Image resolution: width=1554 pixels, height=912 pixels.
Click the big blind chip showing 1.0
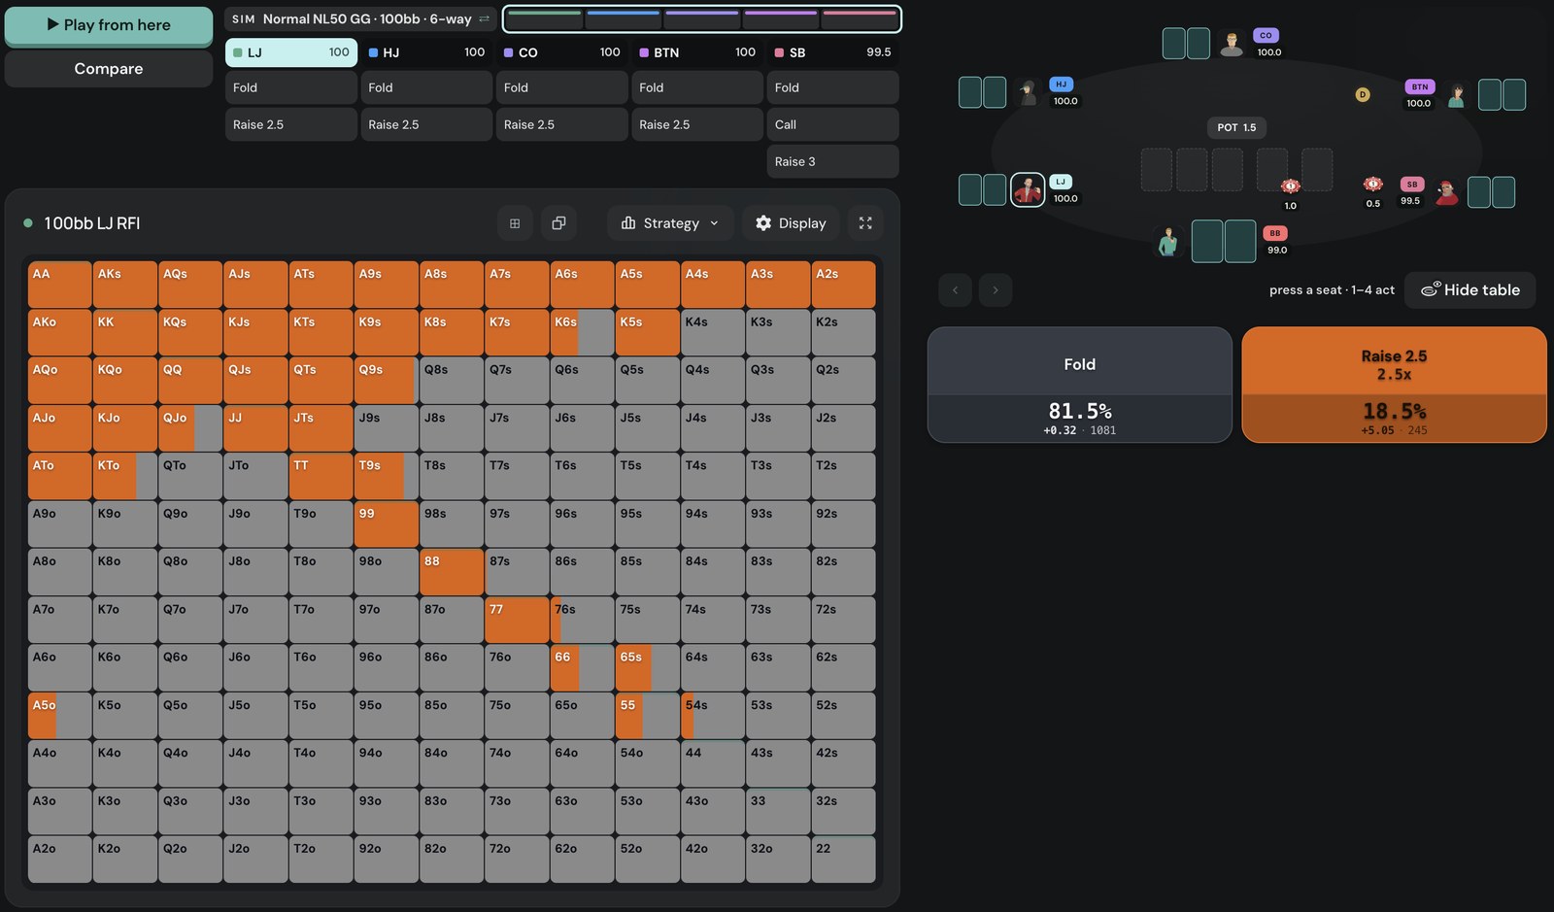pos(1291,186)
